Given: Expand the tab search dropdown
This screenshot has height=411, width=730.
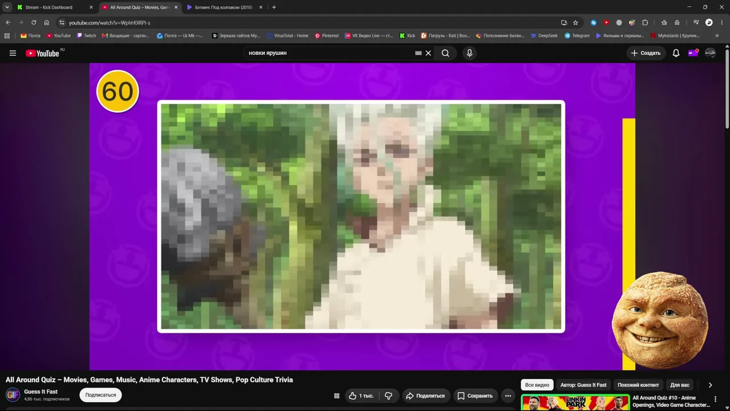Looking at the screenshot, I should tap(7, 7).
